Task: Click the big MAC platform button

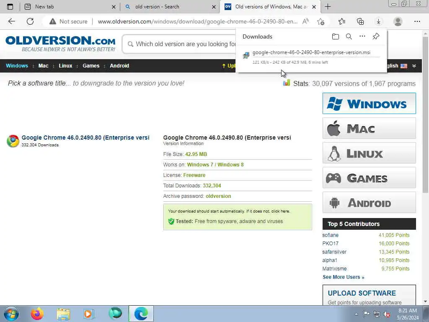Action: pyautogui.click(x=369, y=128)
